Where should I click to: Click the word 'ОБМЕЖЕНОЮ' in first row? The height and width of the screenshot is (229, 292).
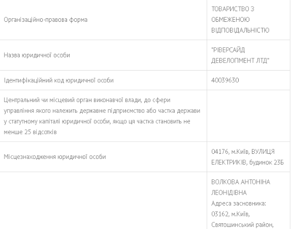(x=231, y=19)
